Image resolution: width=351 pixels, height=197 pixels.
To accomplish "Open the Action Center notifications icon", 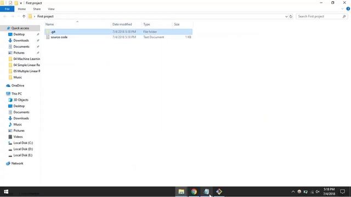I will [342, 192].
